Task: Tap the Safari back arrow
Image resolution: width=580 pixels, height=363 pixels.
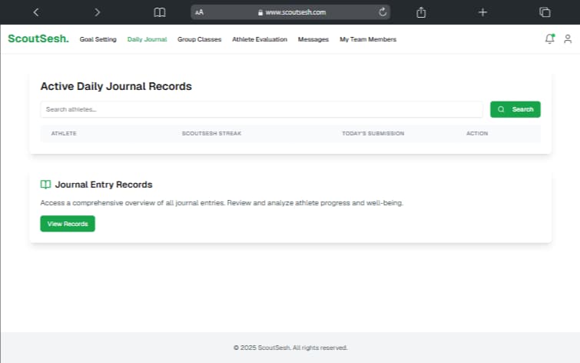Action: [x=36, y=12]
